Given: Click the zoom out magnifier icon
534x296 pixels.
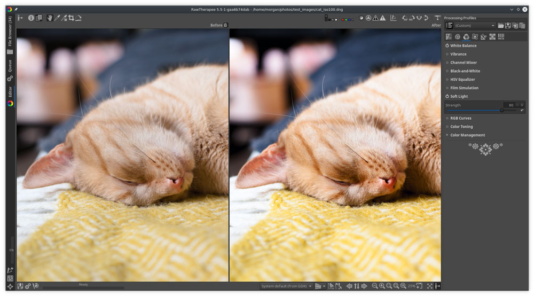Looking at the screenshot, I should tap(375, 286).
